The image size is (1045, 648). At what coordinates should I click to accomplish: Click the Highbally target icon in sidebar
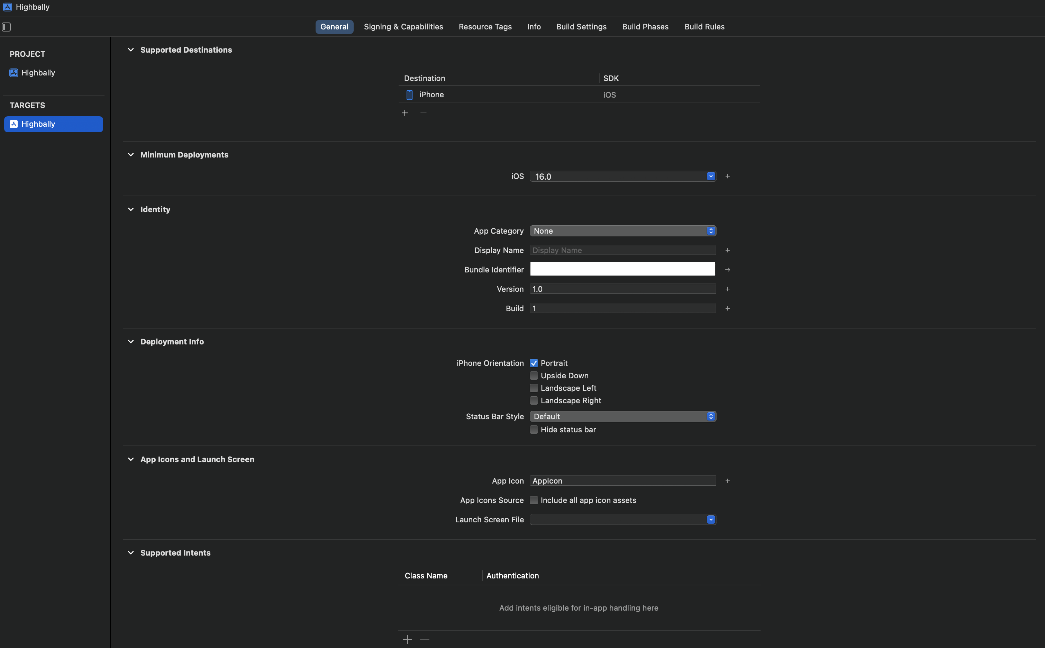click(14, 124)
